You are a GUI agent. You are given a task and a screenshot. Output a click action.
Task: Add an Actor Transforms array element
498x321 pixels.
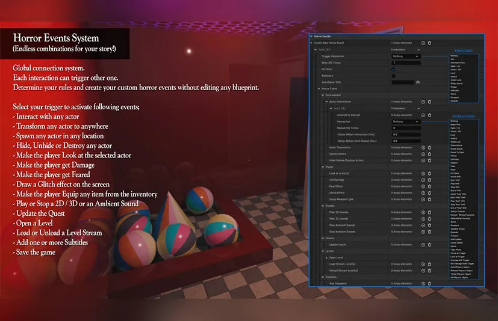423,147
